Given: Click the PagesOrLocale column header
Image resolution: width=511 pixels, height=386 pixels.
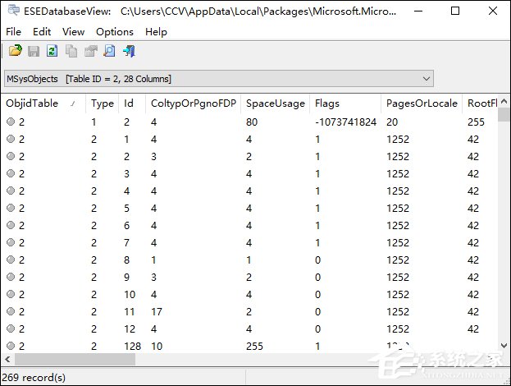Looking at the screenshot, I should (418, 103).
